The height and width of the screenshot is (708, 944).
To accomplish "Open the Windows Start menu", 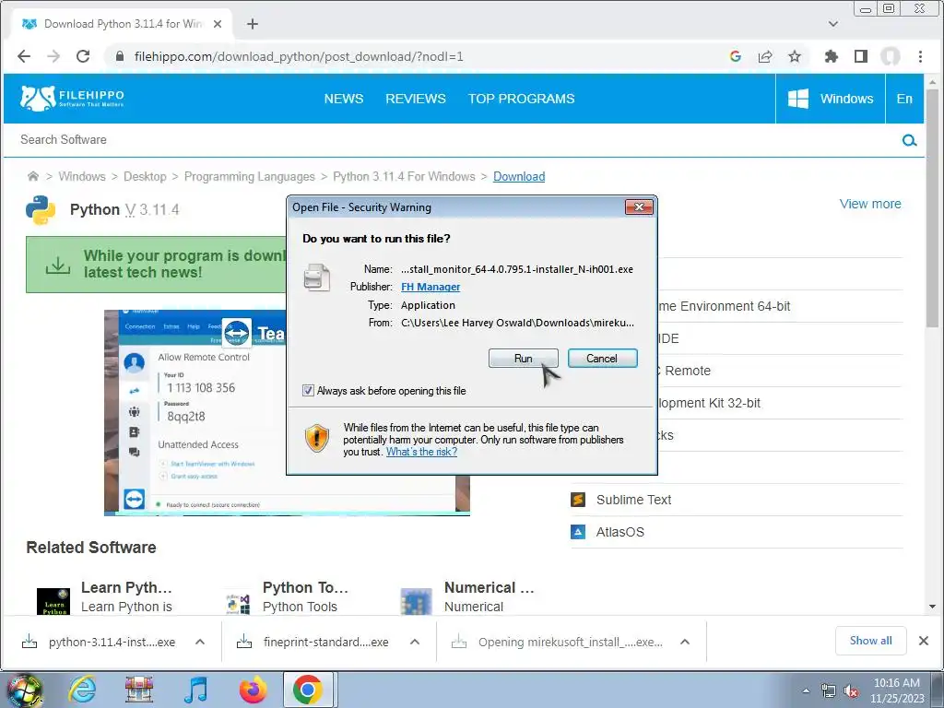I will (x=23, y=690).
